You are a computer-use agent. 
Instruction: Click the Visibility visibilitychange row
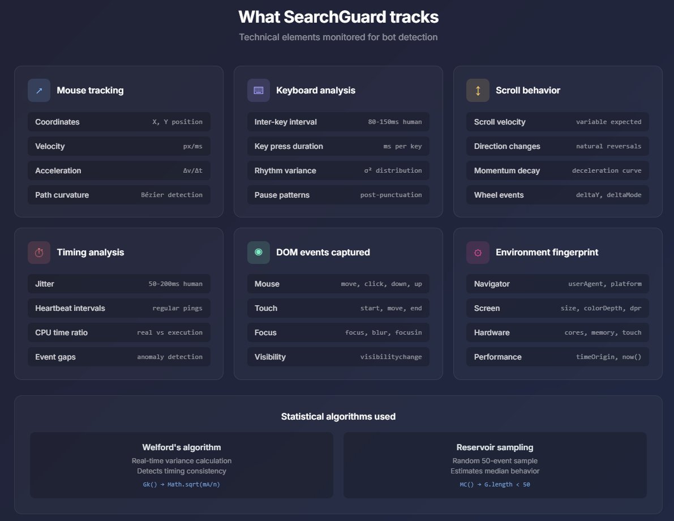tap(338, 357)
